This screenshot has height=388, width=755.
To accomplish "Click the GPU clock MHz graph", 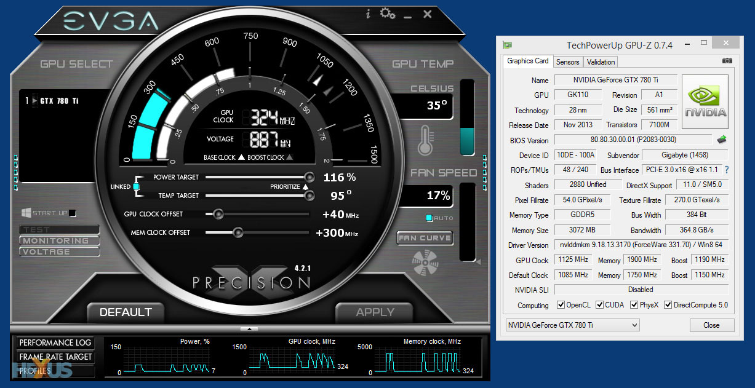I will (292, 360).
